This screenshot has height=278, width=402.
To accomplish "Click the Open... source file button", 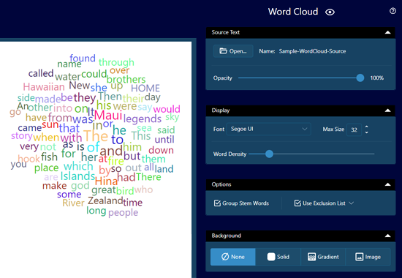I will (x=233, y=51).
